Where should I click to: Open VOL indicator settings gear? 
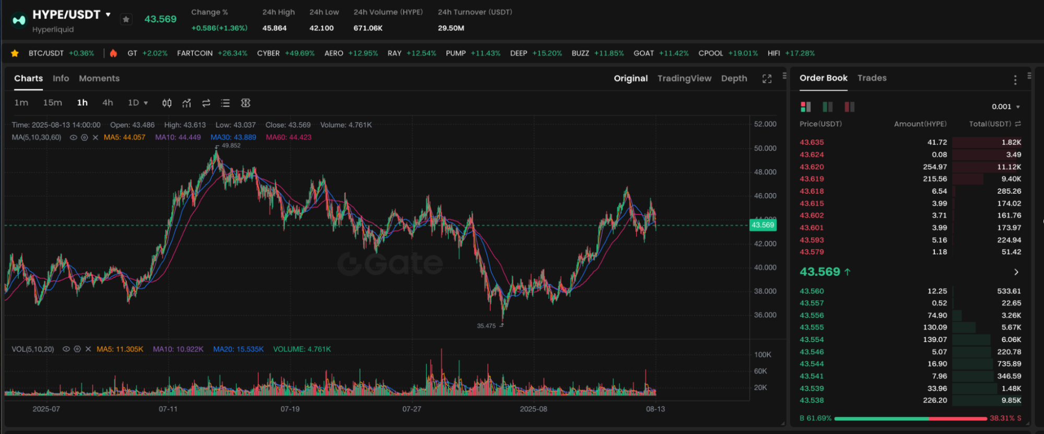pyautogui.click(x=77, y=349)
